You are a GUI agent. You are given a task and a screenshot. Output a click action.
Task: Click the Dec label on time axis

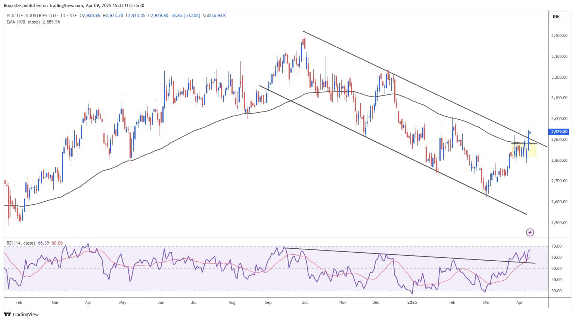pos(376,303)
